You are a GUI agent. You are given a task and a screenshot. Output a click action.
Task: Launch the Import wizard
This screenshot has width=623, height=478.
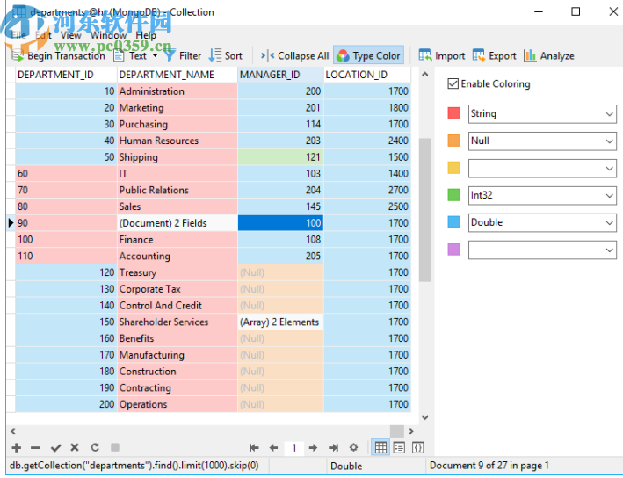(x=441, y=55)
